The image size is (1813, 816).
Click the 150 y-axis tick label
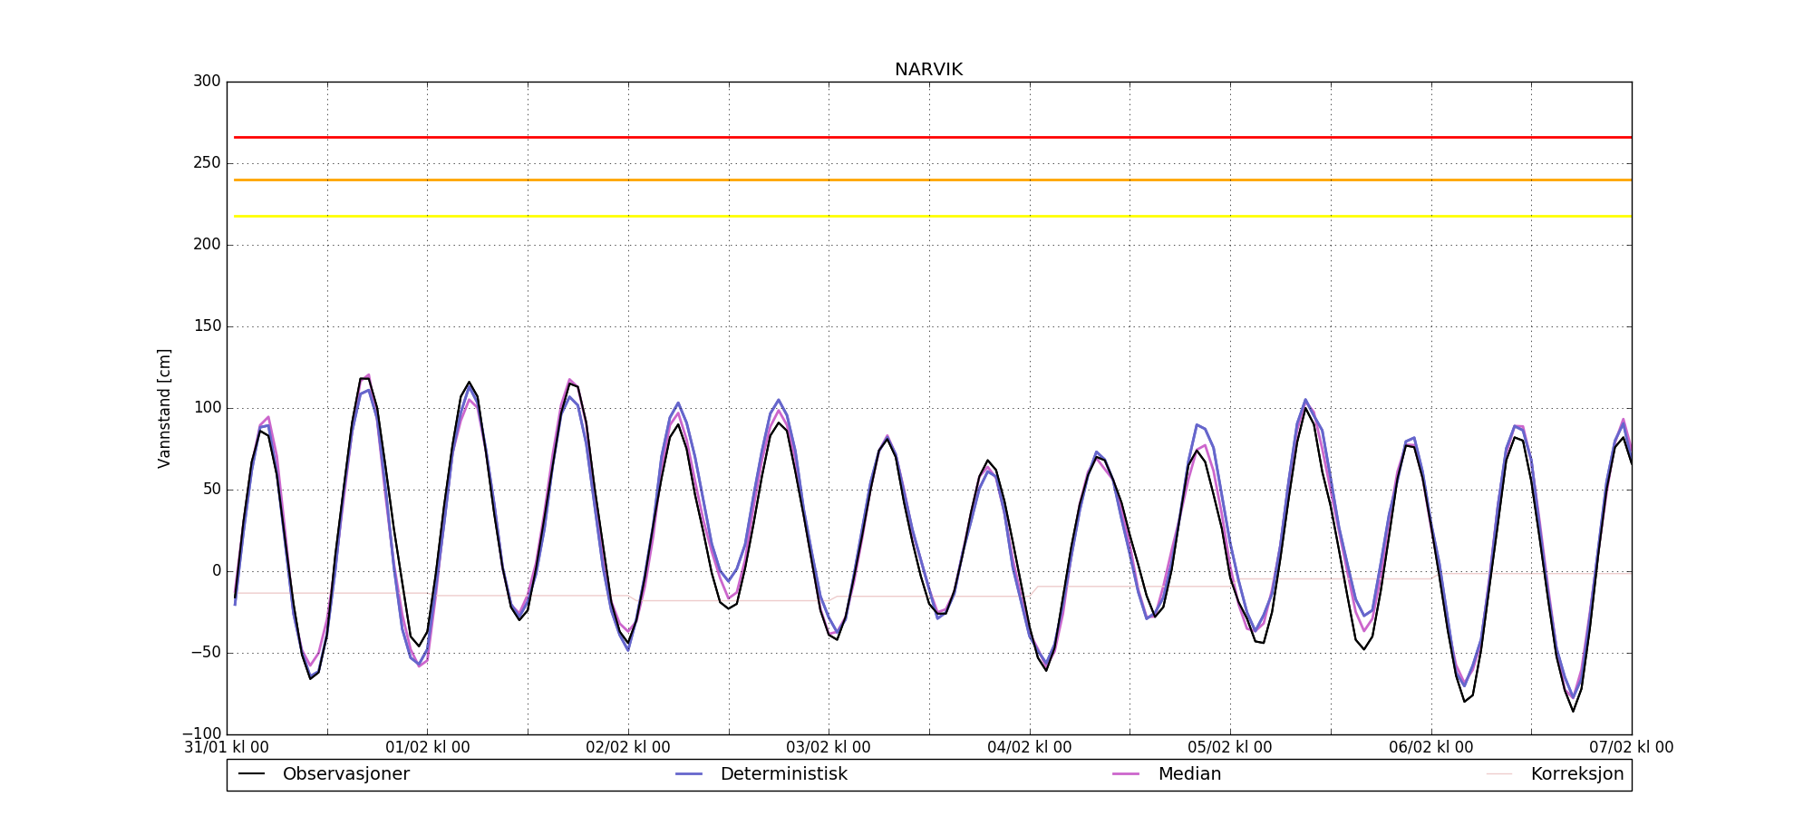click(x=207, y=326)
